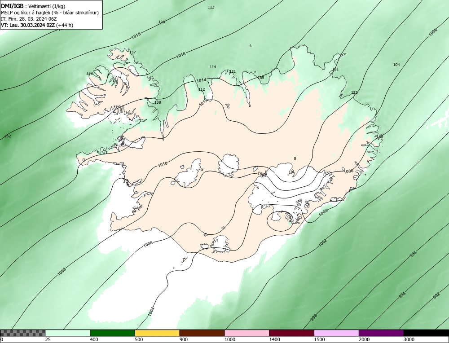
Task: Click the pink 1000–1400 legend swatch
Action: pos(247,333)
